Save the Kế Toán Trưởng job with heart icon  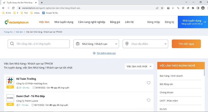(x=149, y=83)
